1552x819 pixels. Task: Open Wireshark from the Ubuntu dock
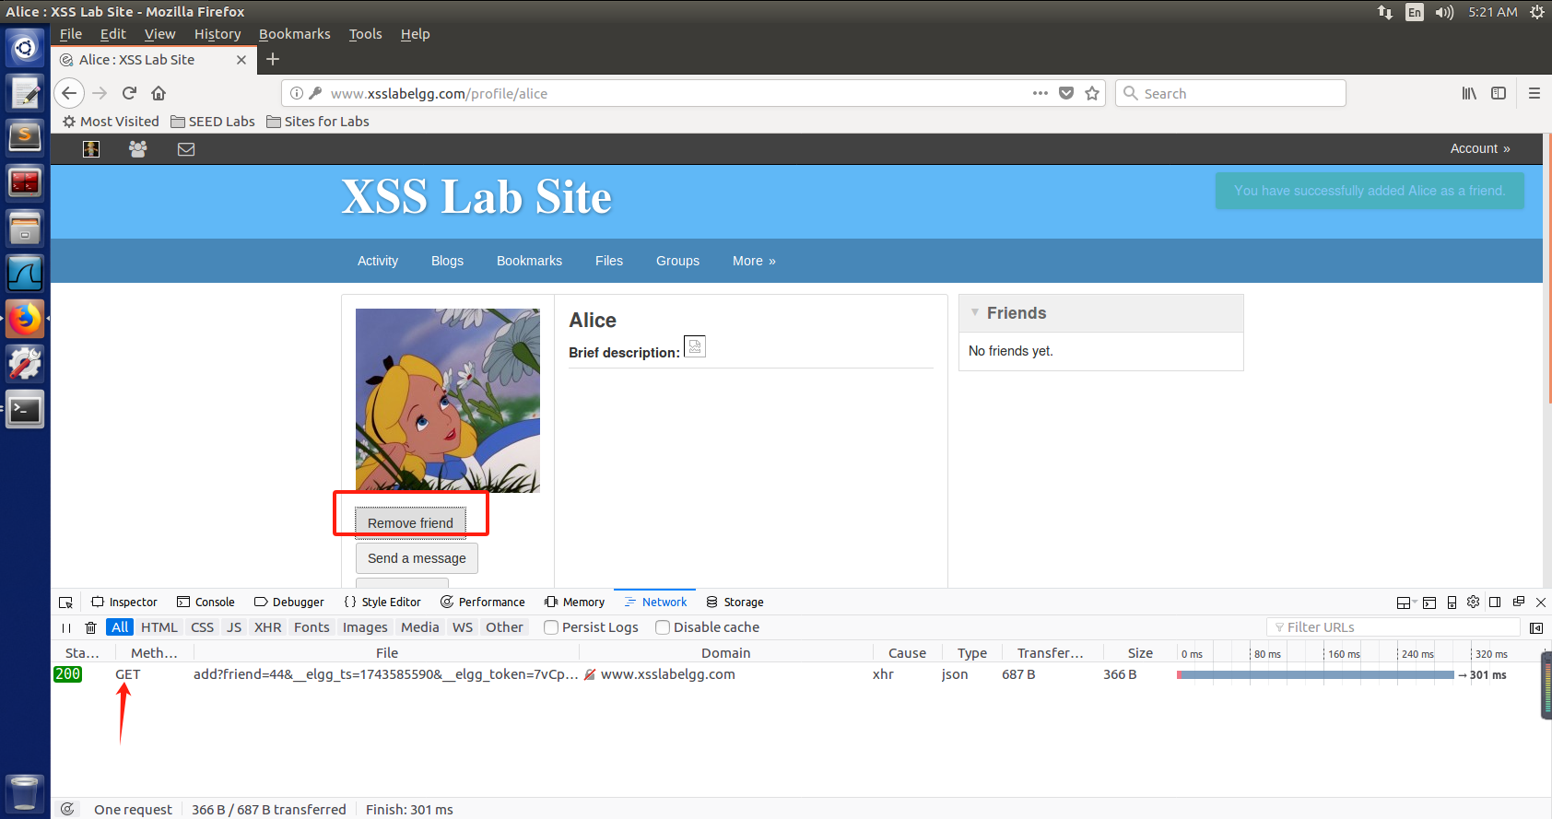pos(25,274)
